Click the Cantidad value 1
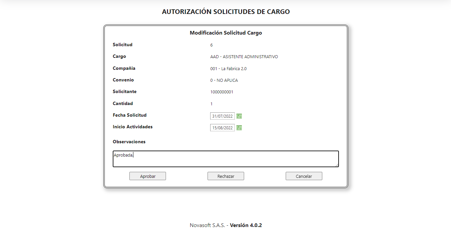The height and width of the screenshot is (232, 451). tap(211, 103)
